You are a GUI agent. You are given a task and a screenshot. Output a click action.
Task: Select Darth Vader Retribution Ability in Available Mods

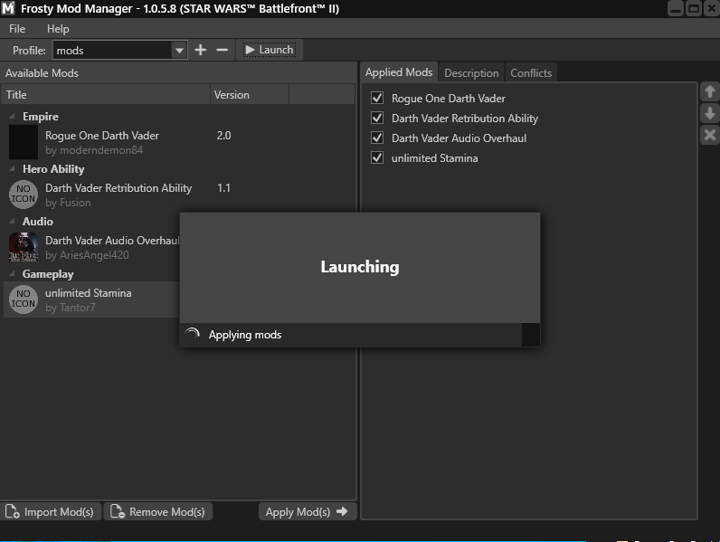click(179, 195)
